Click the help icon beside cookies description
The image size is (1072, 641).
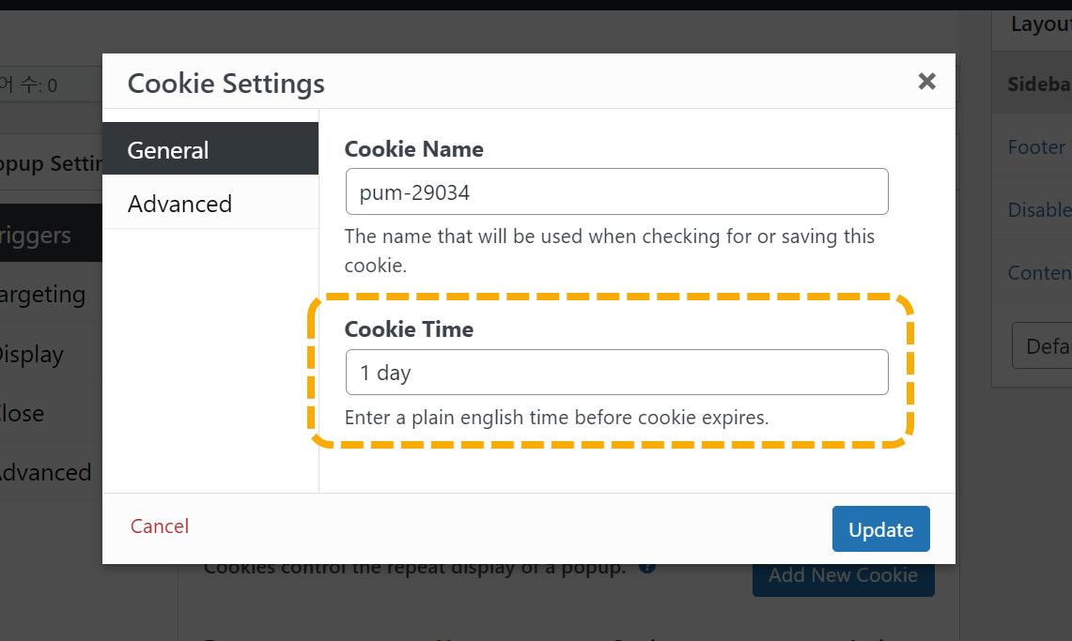[647, 568]
